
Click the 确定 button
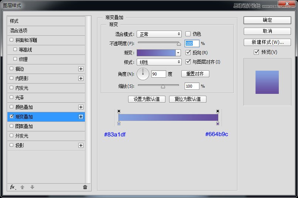point(267,20)
